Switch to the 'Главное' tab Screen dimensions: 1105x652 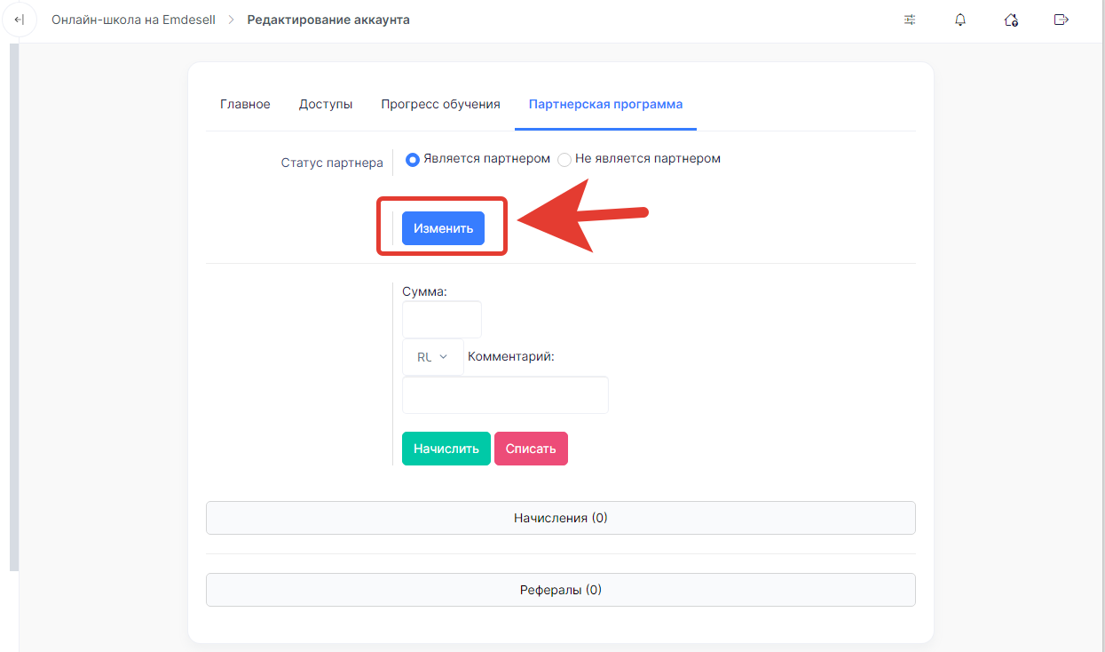click(x=245, y=105)
